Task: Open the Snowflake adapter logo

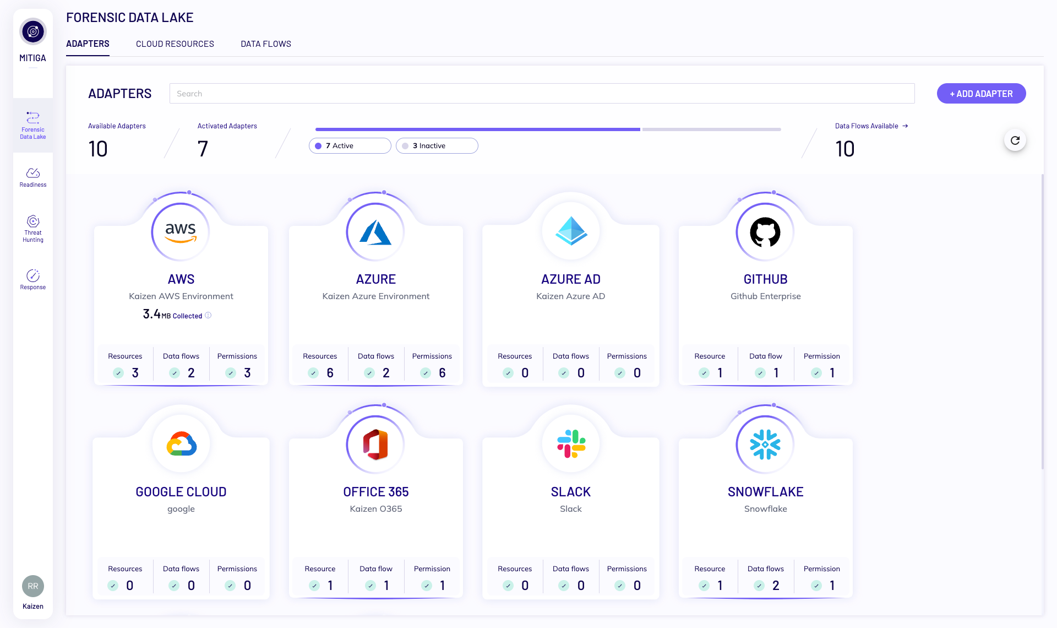Action: (x=765, y=444)
